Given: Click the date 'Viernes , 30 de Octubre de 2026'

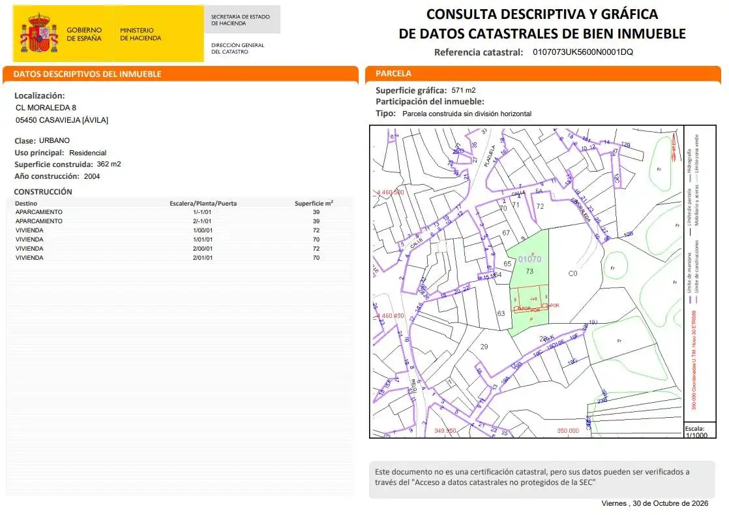Looking at the screenshot, I should [x=655, y=503].
